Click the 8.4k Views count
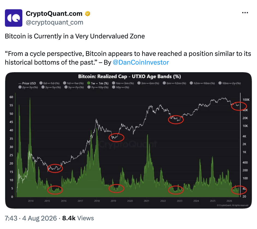 (x=78, y=218)
